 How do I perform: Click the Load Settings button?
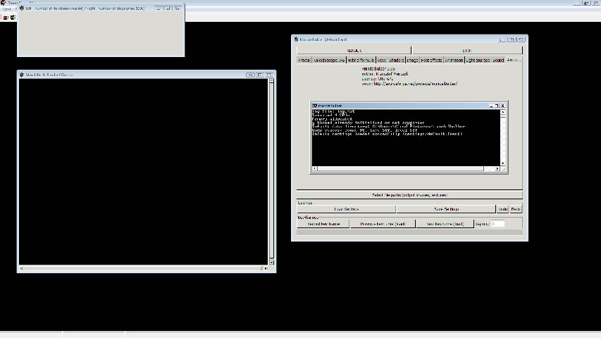[346, 209]
